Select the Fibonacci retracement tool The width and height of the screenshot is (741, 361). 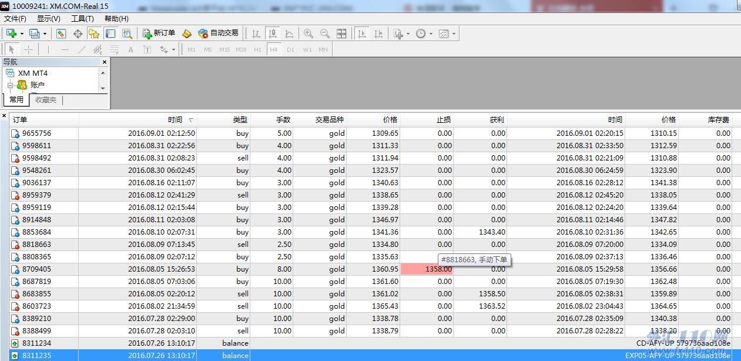114,49
